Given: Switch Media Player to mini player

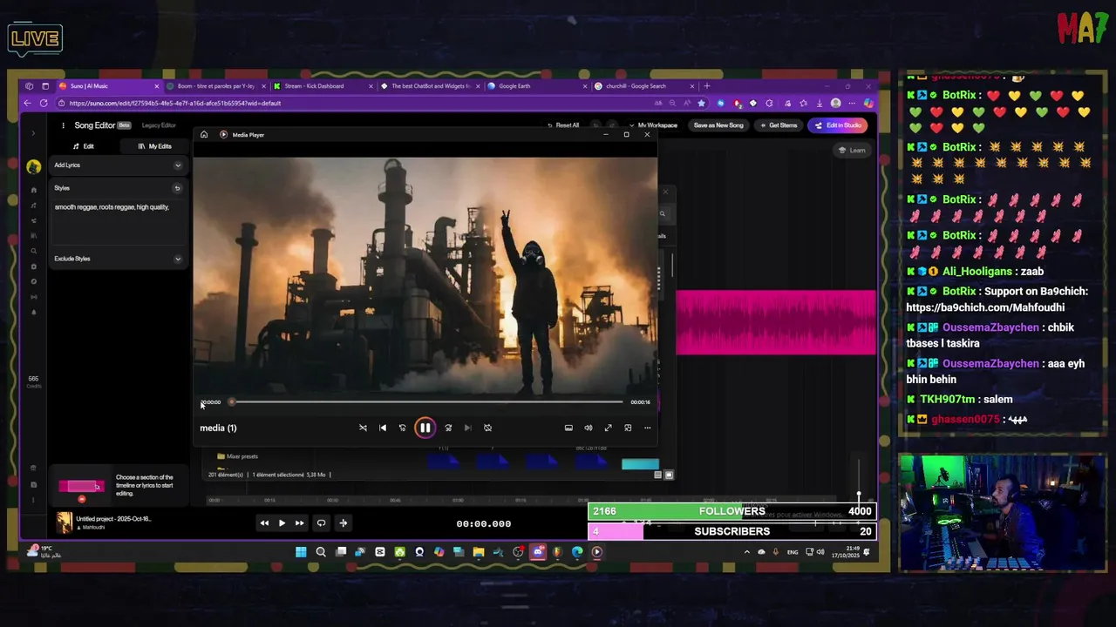Looking at the screenshot, I should pyautogui.click(x=628, y=428).
